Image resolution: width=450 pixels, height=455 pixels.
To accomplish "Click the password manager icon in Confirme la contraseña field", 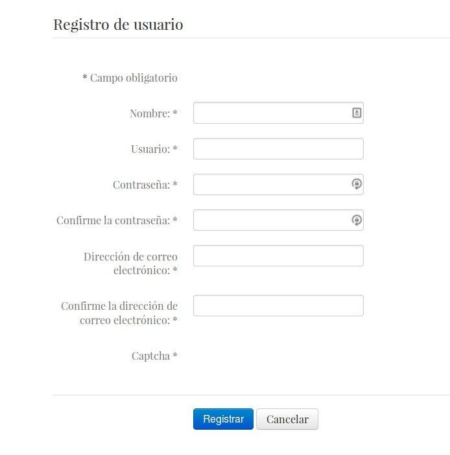I will point(357,220).
